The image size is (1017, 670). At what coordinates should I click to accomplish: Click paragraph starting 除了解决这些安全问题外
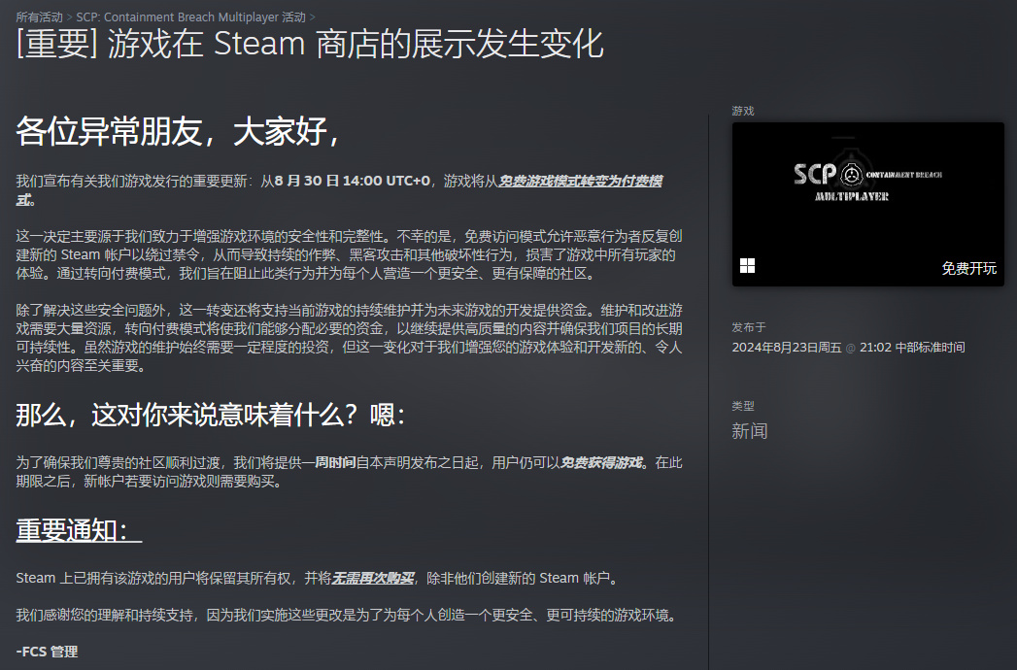[349, 338]
